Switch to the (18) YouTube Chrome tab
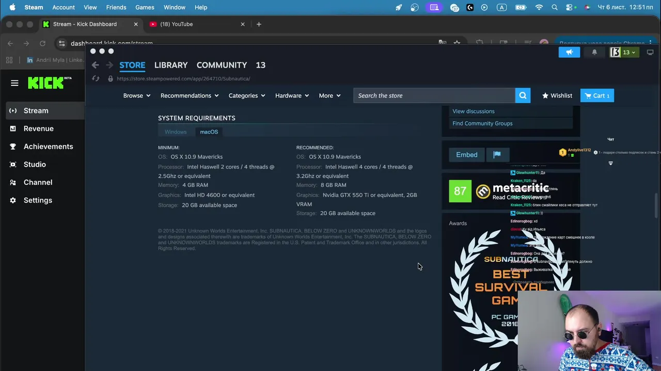Image resolution: width=661 pixels, height=371 pixels. (197, 24)
